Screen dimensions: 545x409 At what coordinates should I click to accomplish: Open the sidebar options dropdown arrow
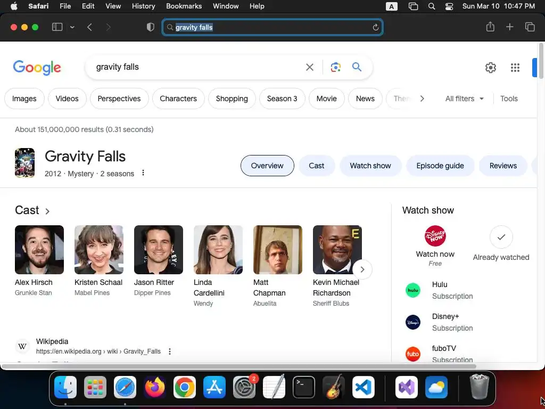point(72,27)
